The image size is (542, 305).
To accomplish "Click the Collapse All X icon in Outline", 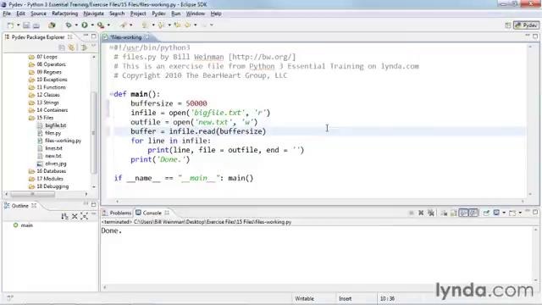I will click(75, 217).
